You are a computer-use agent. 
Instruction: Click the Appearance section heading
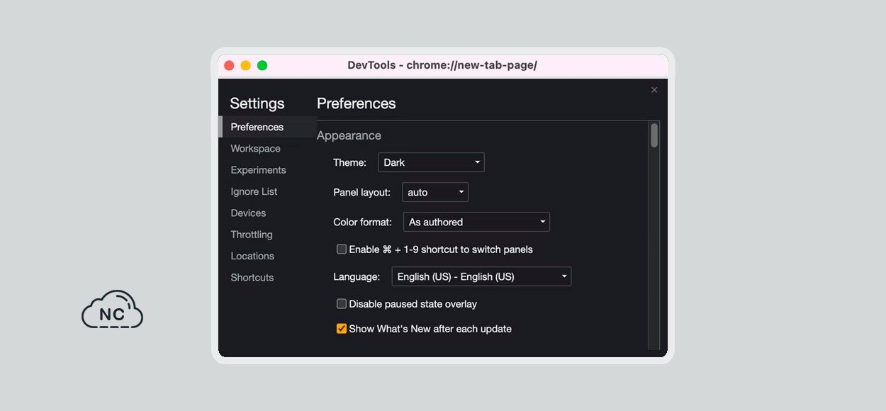click(x=349, y=135)
